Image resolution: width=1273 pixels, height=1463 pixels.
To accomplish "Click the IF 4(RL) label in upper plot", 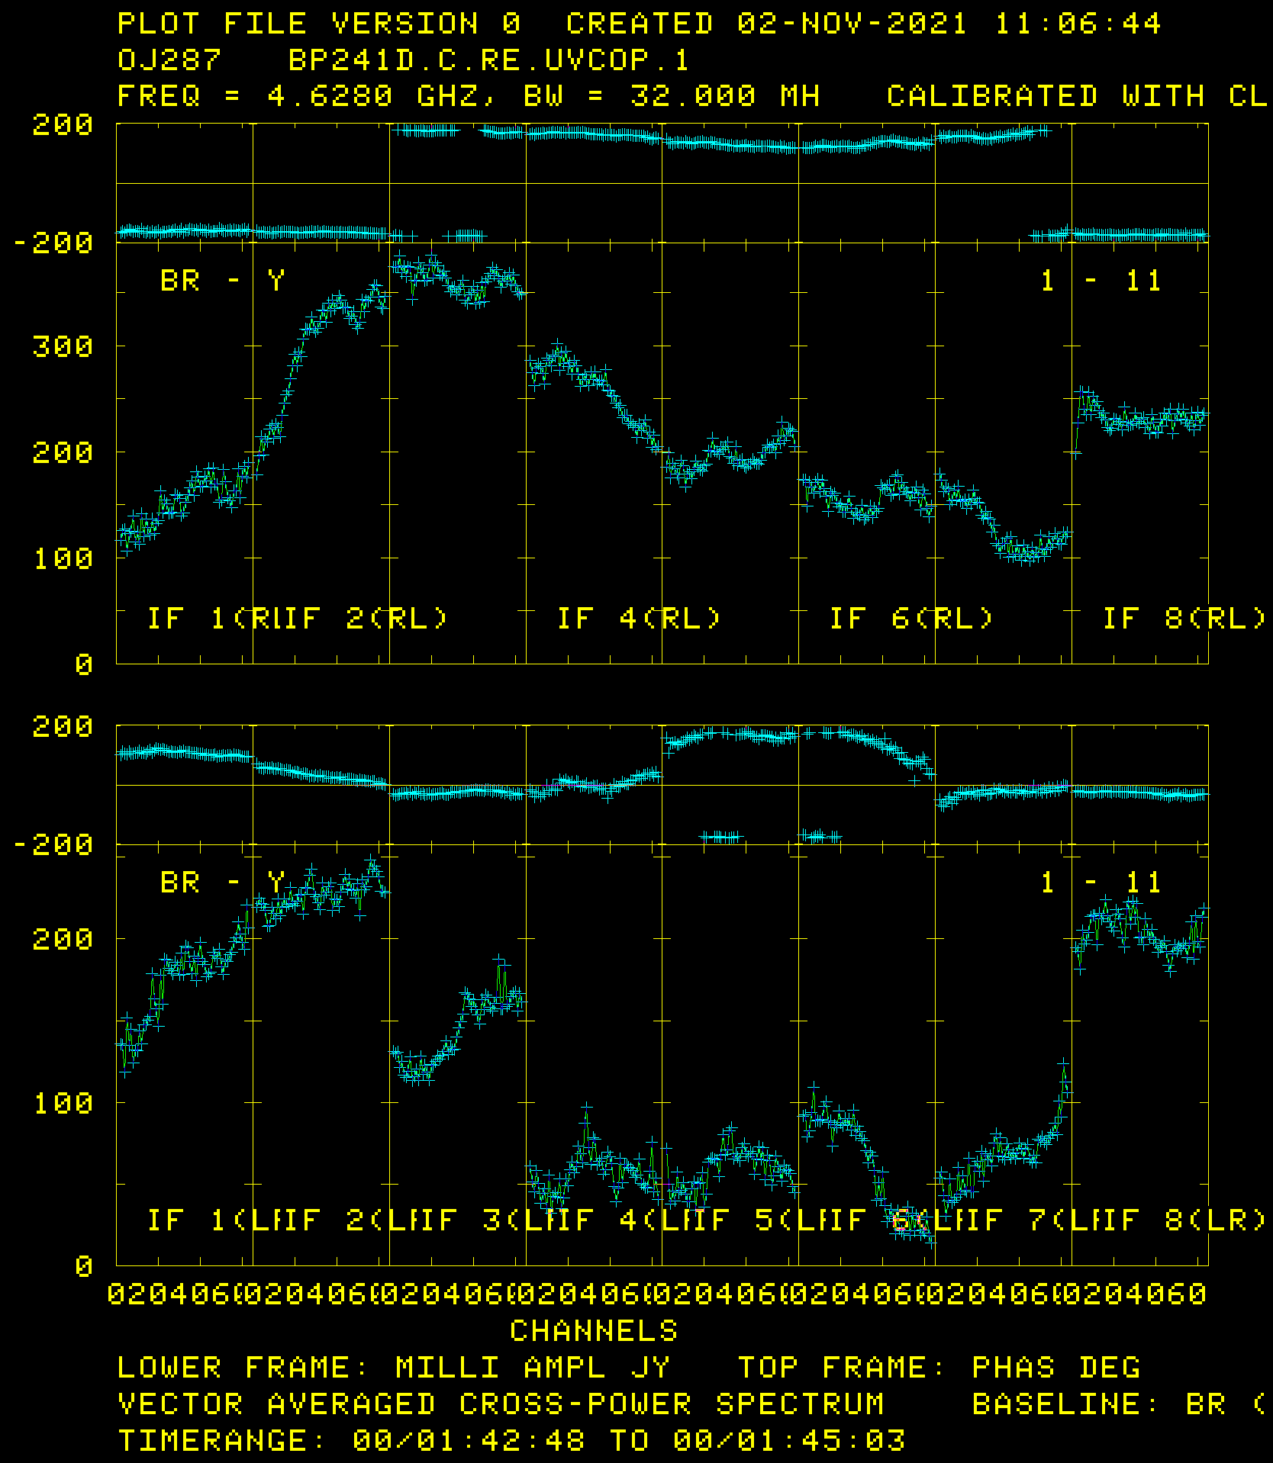I will pos(638,618).
